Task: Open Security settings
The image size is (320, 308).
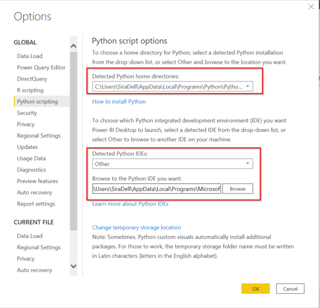Action: [x=27, y=113]
